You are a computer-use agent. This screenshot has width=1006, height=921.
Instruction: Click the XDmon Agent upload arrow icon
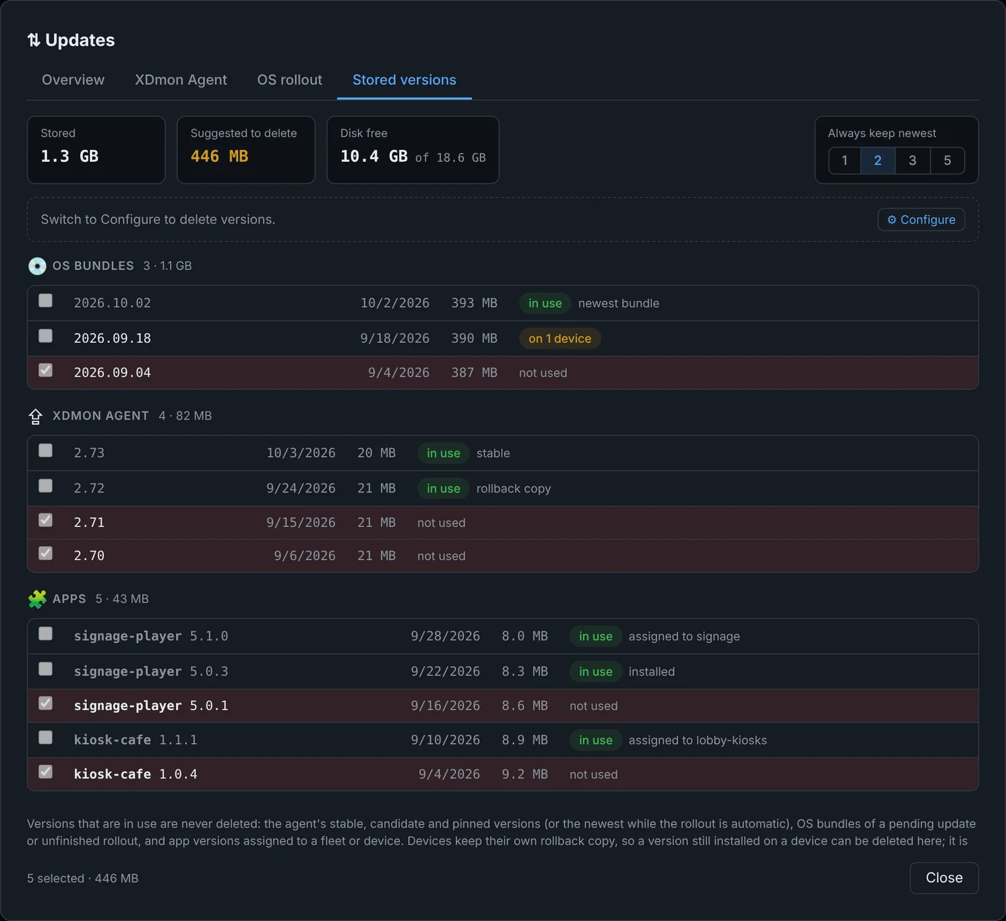pyautogui.click(x=36, y=416)
